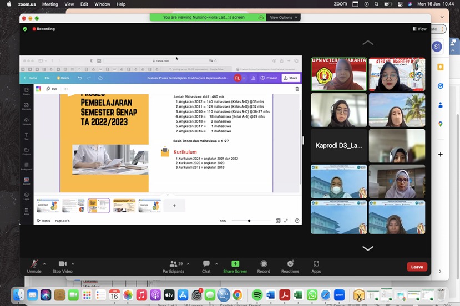This screenshot has height=306, width=460.
Task: Open audio options arrow next to Unmute
Action: [x=44, y=264]
